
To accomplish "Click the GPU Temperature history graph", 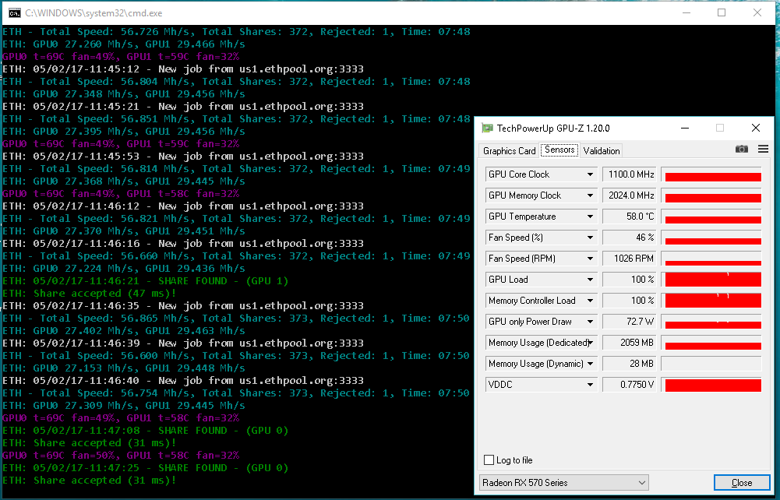I will pyautogui.click(x=711, y=217).
